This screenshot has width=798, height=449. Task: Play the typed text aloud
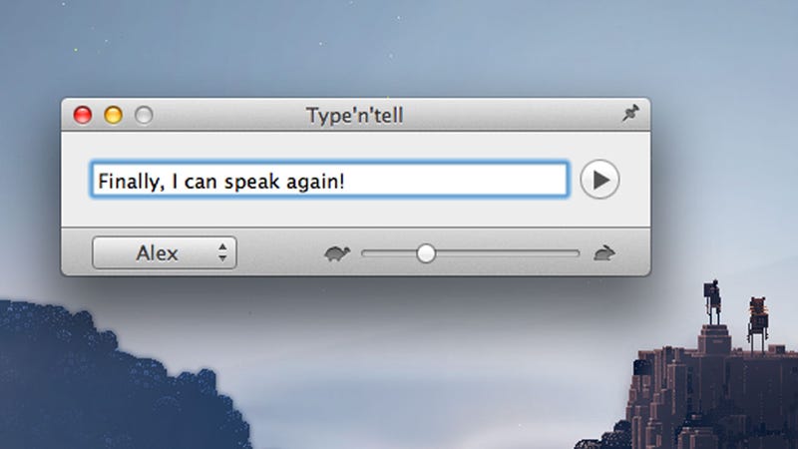(599, 180)
